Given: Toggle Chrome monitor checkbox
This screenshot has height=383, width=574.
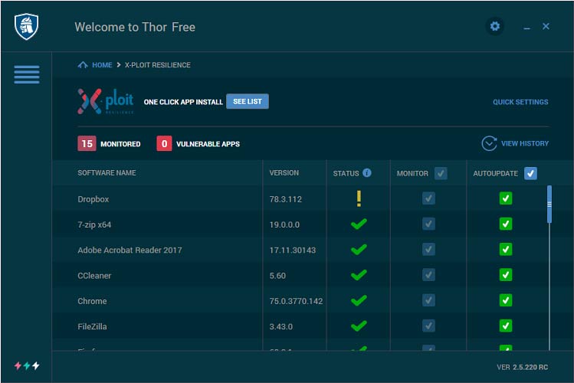Looking at the screenshot, I should tap(428, 300).
